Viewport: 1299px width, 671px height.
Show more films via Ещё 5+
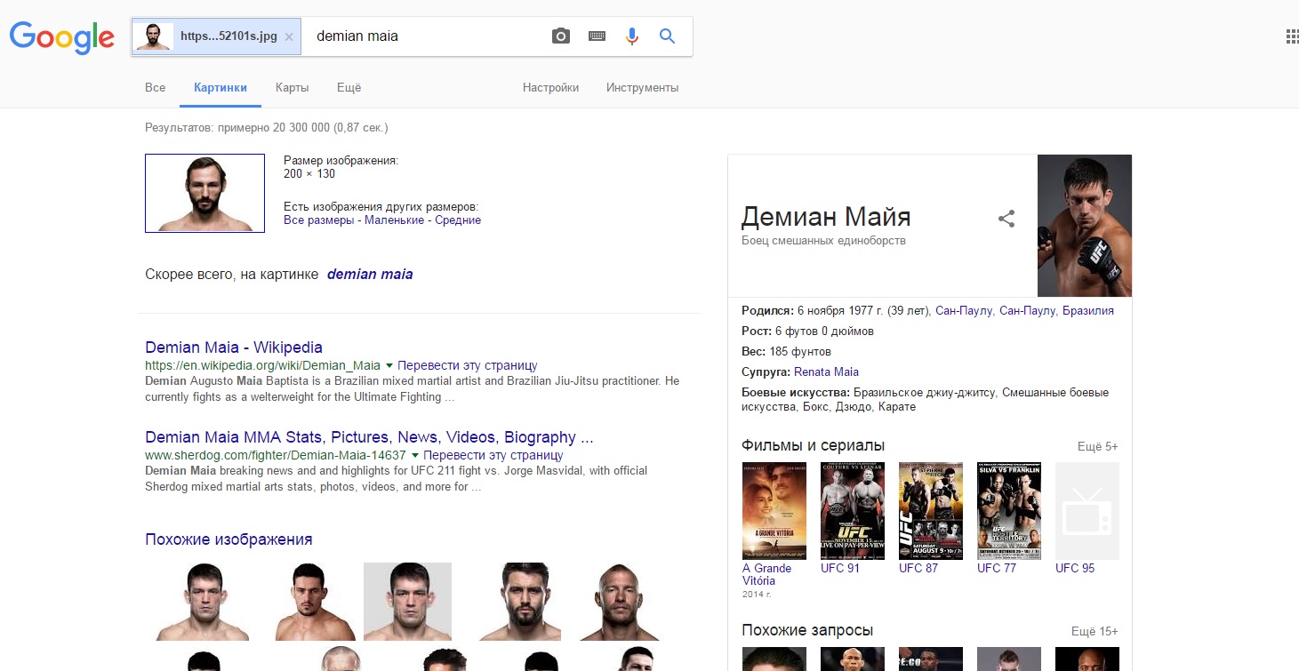pyautogui.click(x=1097, y=446)
